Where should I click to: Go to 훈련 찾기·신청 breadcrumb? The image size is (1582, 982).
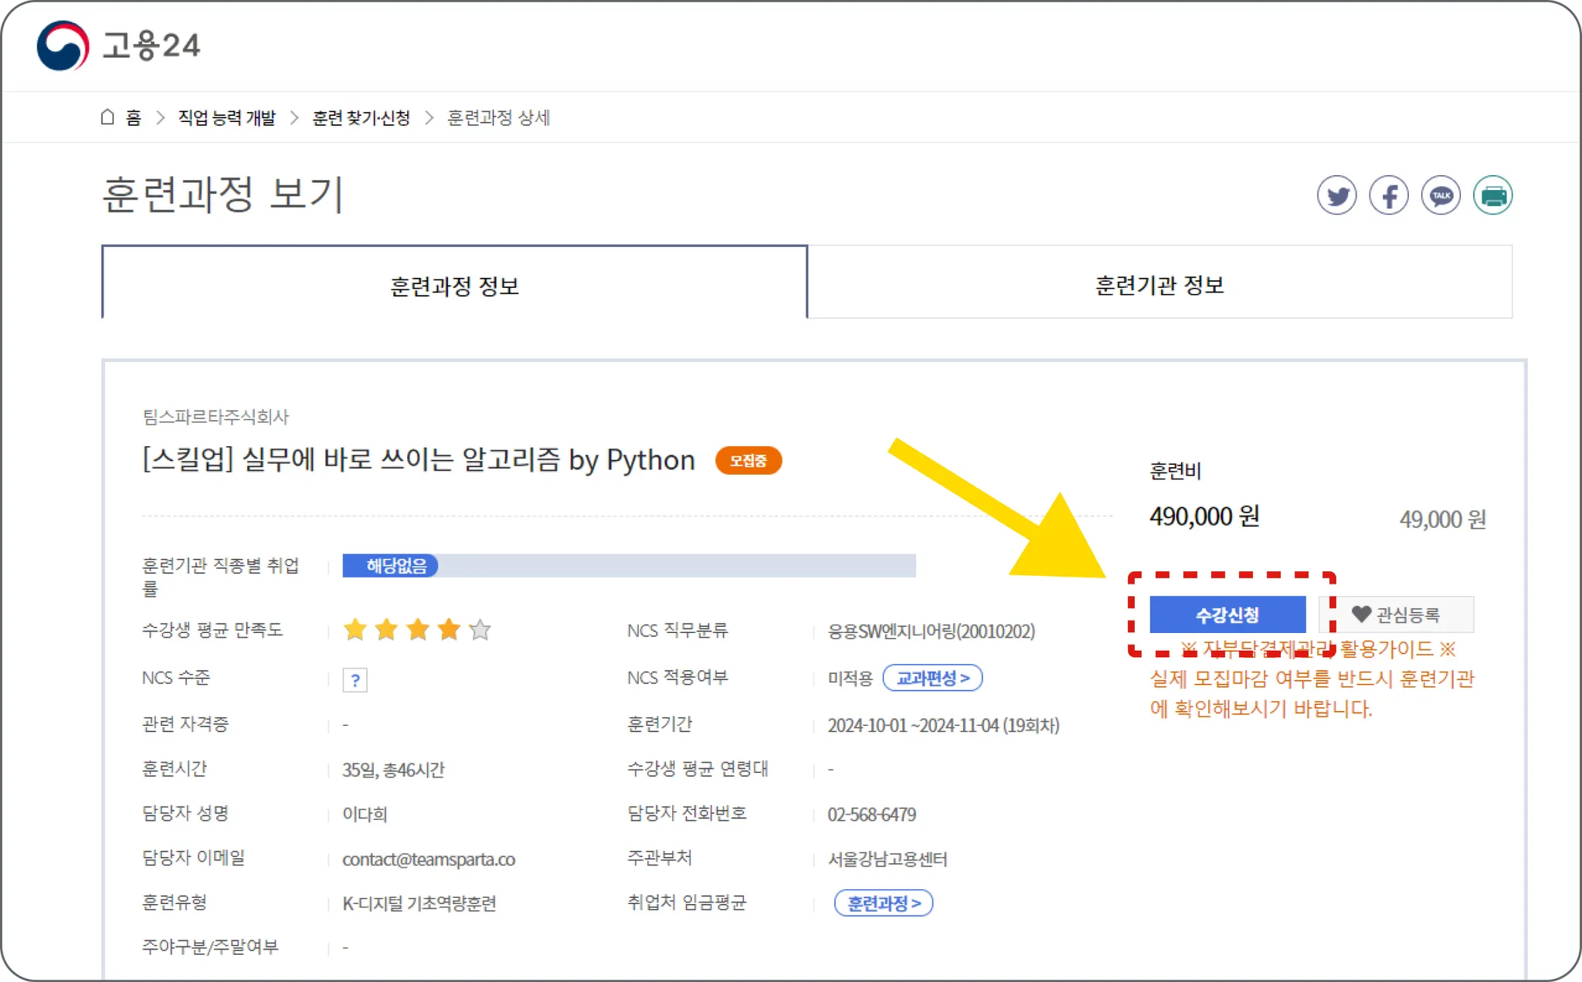point(361,117)
